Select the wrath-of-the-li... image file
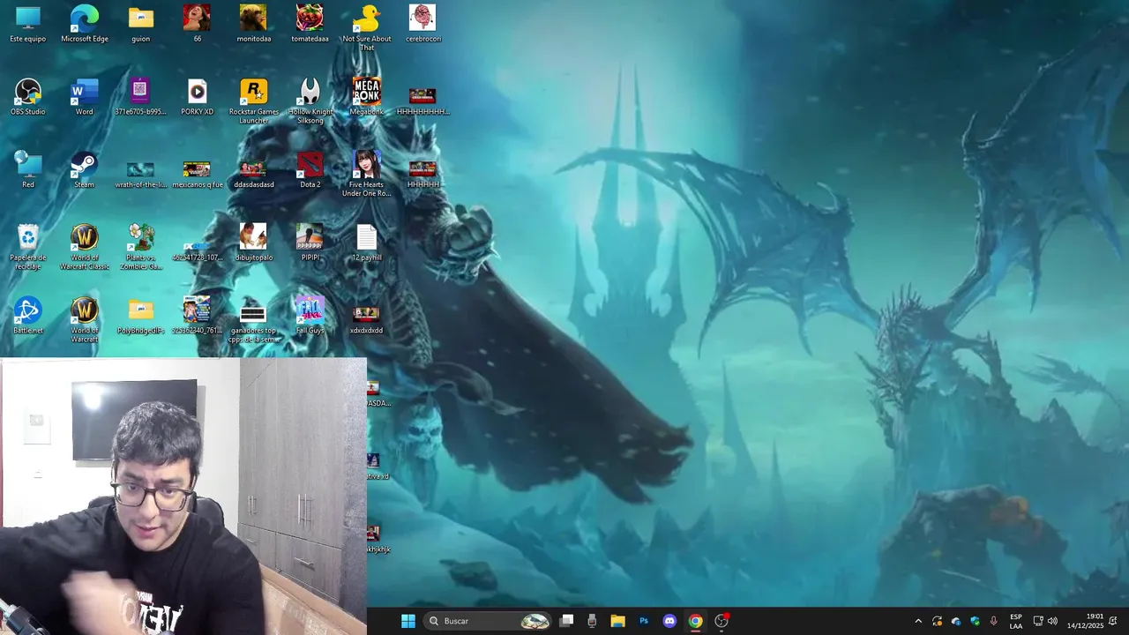Viewport: 1129px width, 635px height. point(140,174)
